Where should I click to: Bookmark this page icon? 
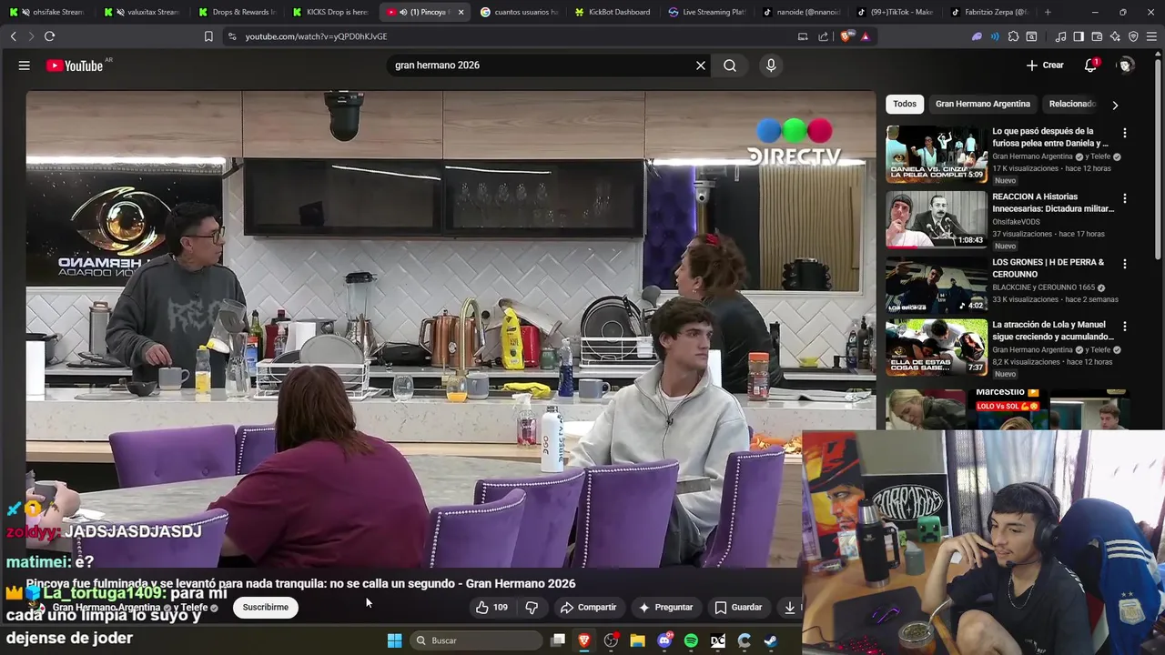pos(208,36)
